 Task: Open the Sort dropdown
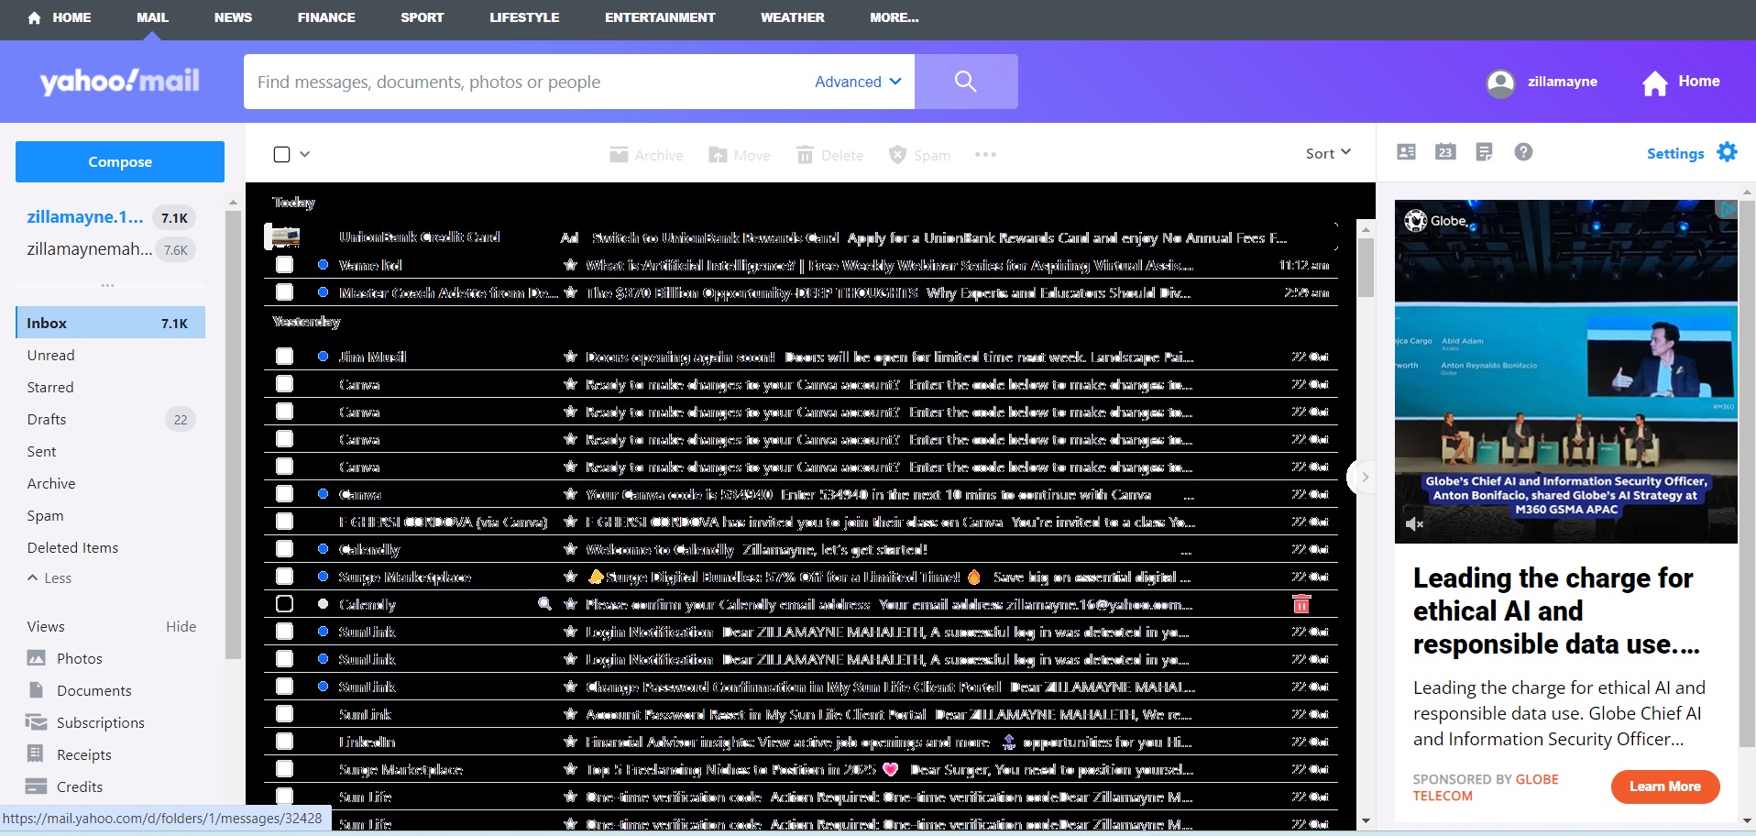[x=1328, y=153]
